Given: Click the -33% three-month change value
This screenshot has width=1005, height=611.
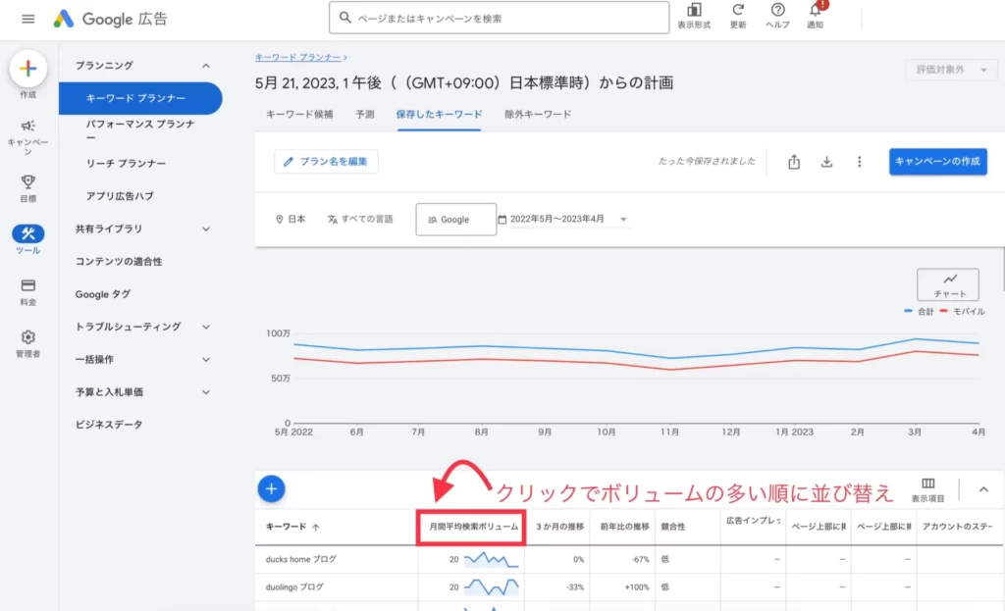Looking at the screenshot, I should pos(575,586).
